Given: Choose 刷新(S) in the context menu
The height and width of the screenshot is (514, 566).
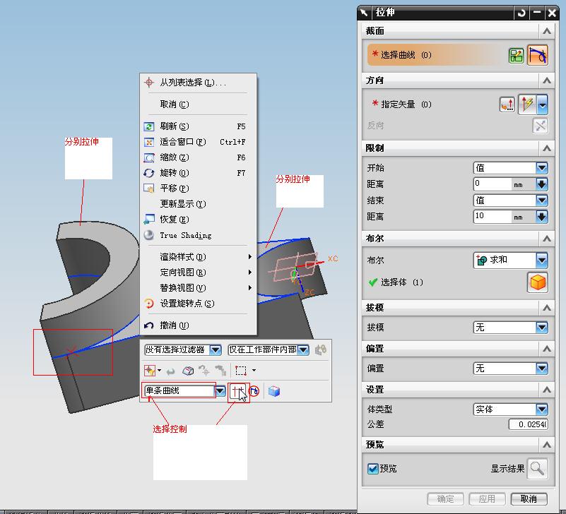Looking at the screenshot, I should coord(198,126).
